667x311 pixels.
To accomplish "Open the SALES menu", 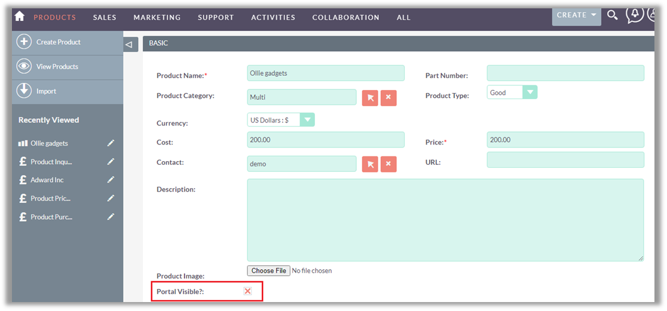I will [x=105, y=17].
